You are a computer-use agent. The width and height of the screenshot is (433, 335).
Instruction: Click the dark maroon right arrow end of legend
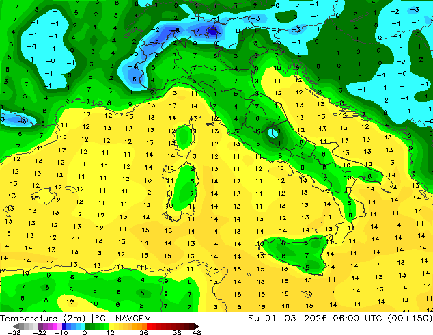coord(197,326)
